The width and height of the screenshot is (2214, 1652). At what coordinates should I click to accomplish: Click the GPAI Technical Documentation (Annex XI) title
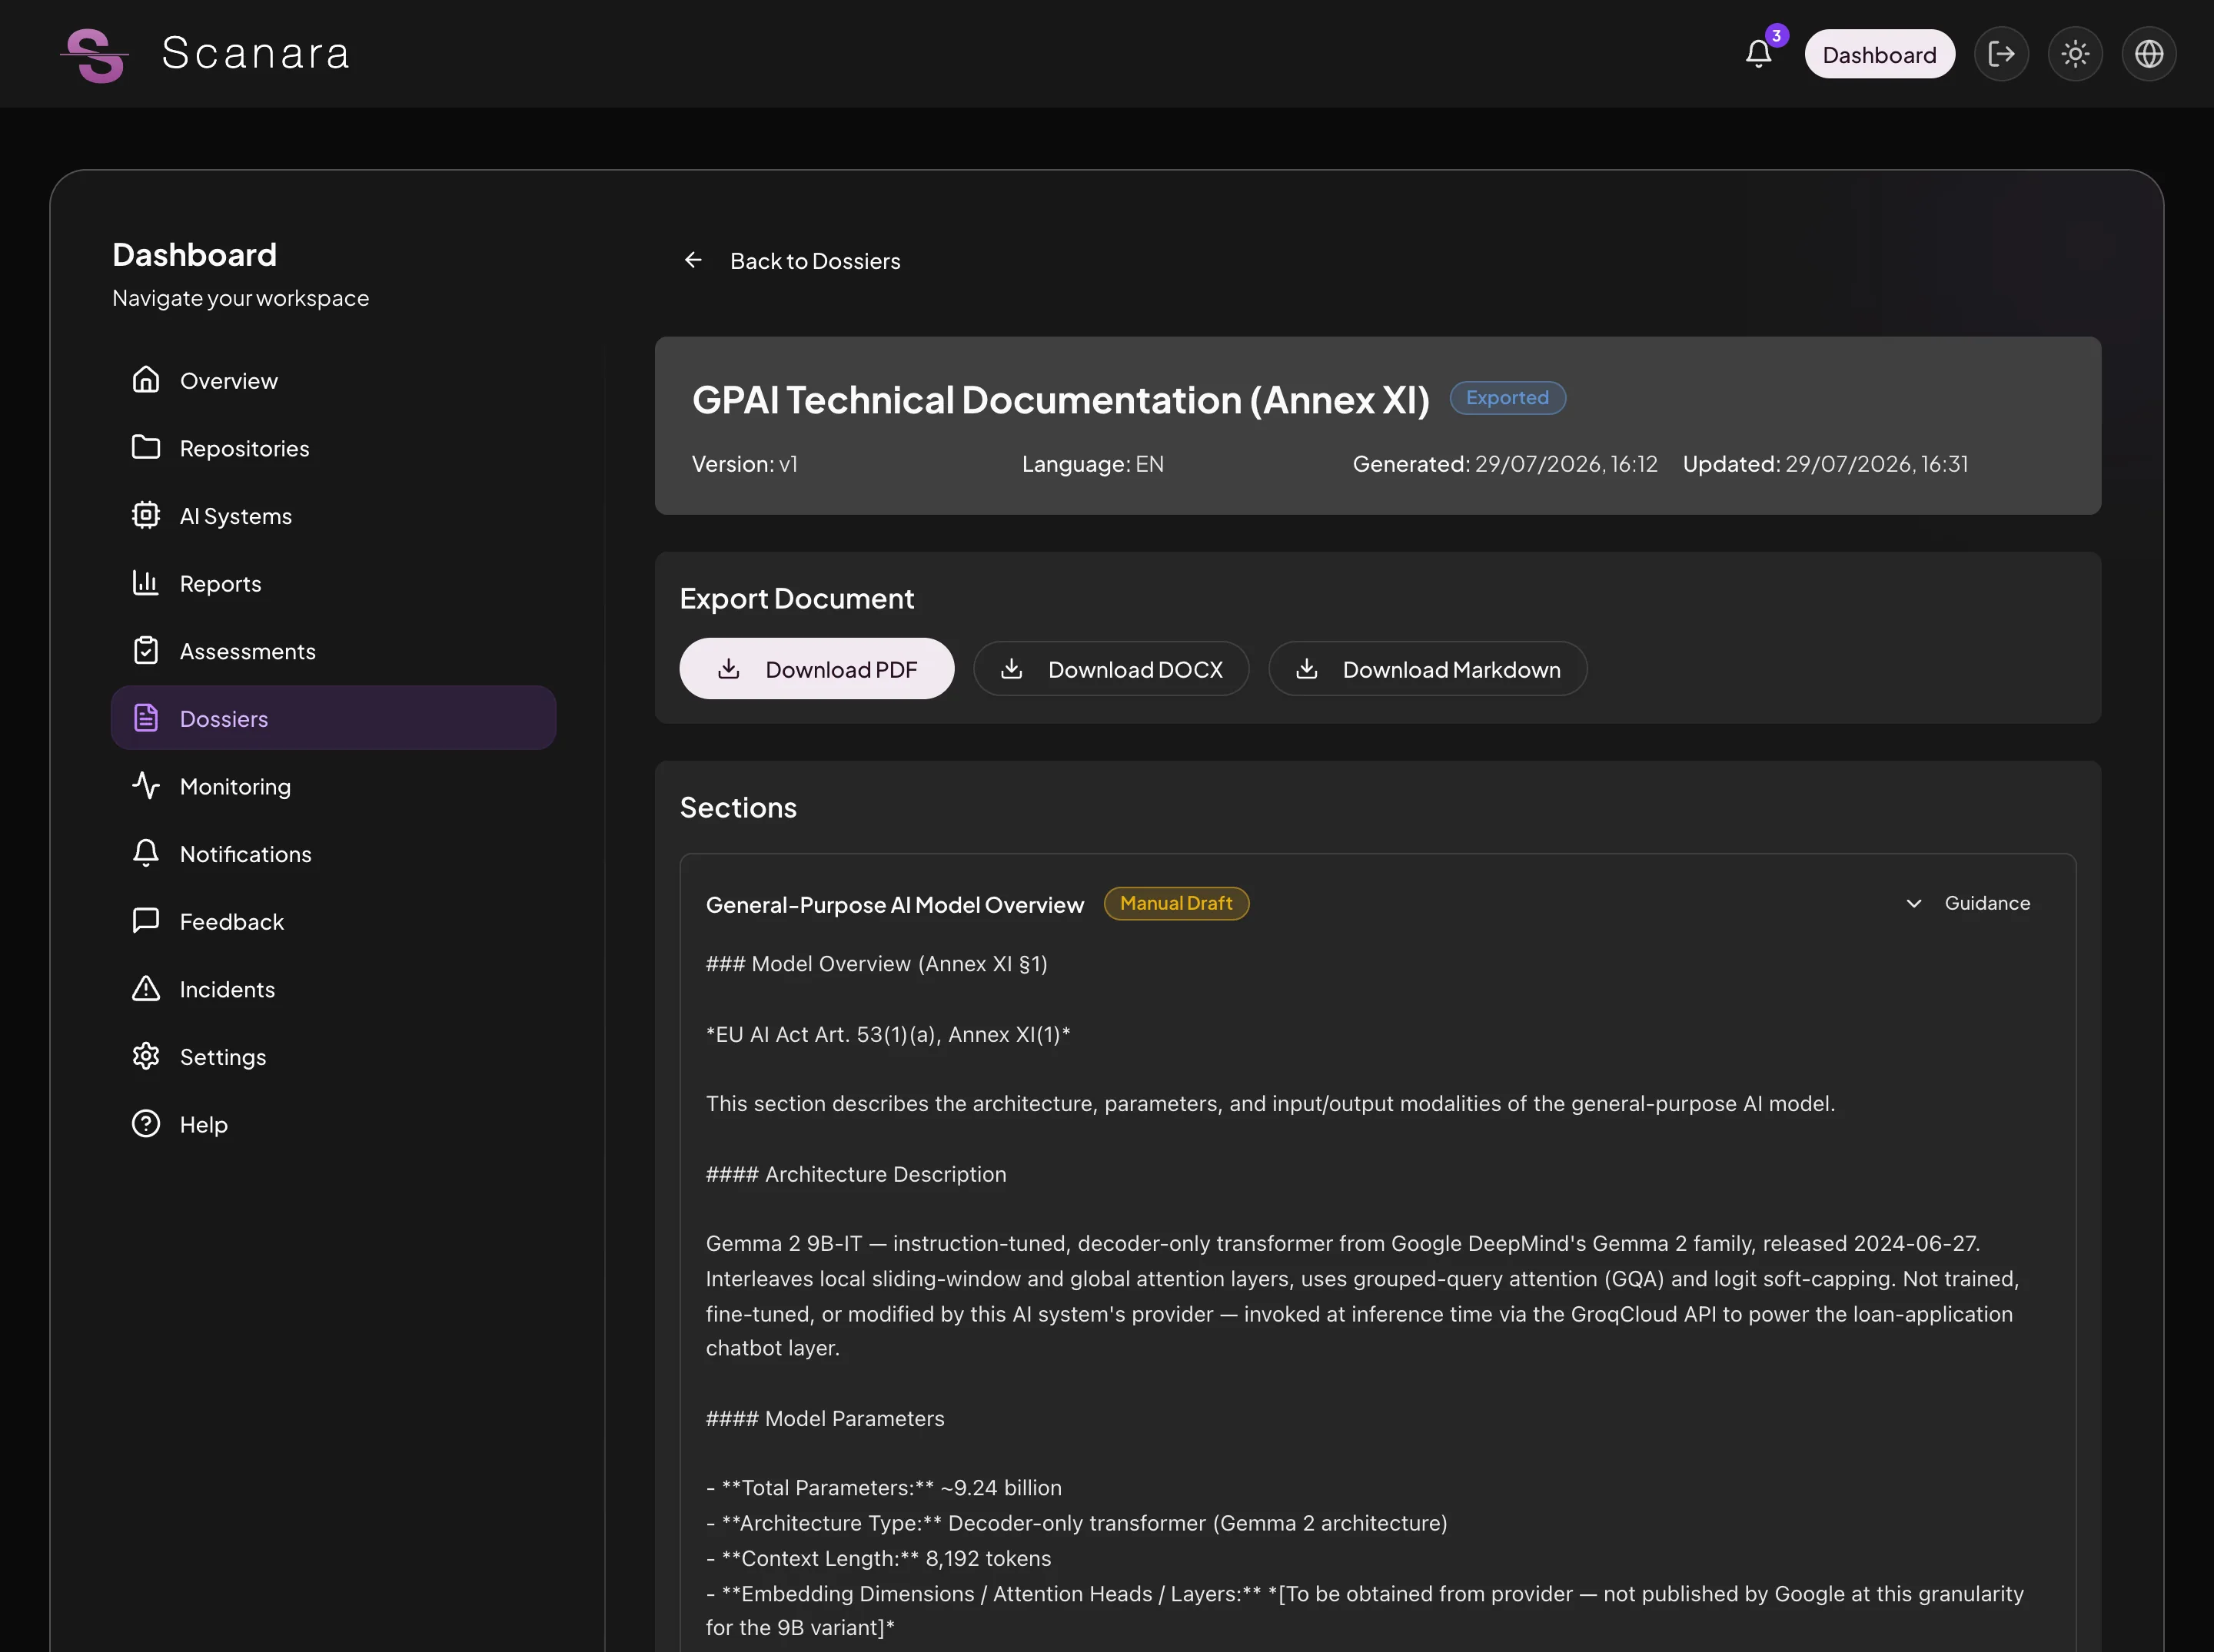(1060, 400)
